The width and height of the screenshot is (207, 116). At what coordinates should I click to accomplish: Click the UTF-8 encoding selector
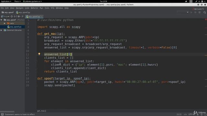pos(191,114)
